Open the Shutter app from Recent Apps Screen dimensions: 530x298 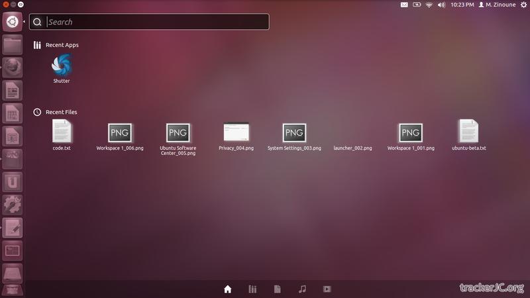pyautogui.click(x=62, y=66)
